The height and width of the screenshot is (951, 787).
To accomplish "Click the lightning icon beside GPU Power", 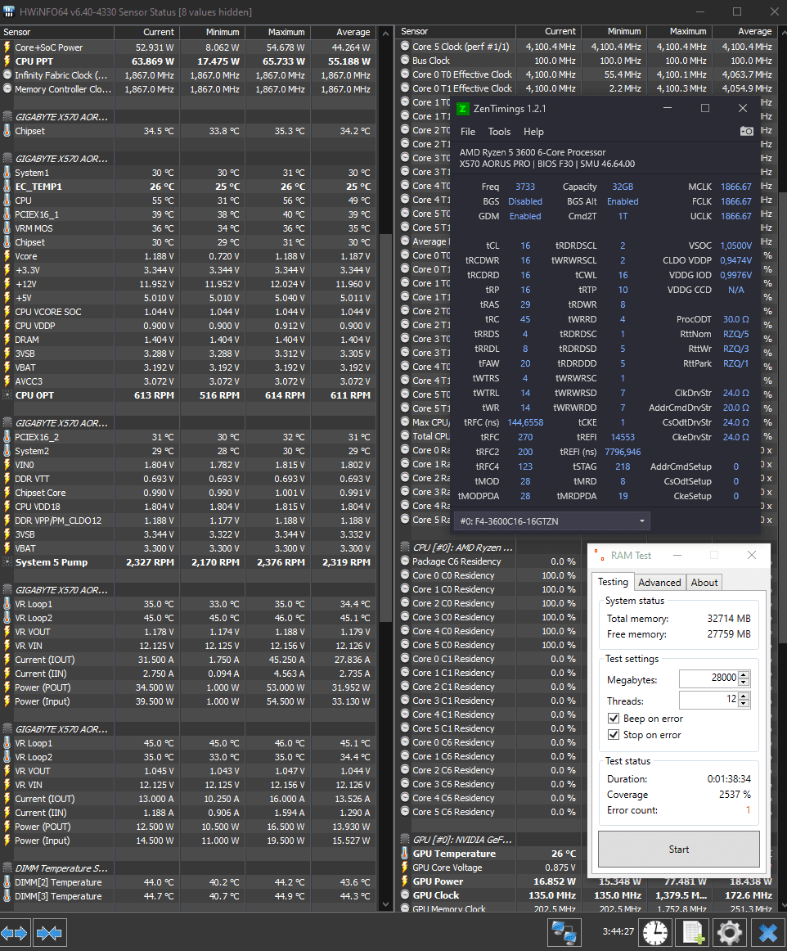I will coord(405,881).
